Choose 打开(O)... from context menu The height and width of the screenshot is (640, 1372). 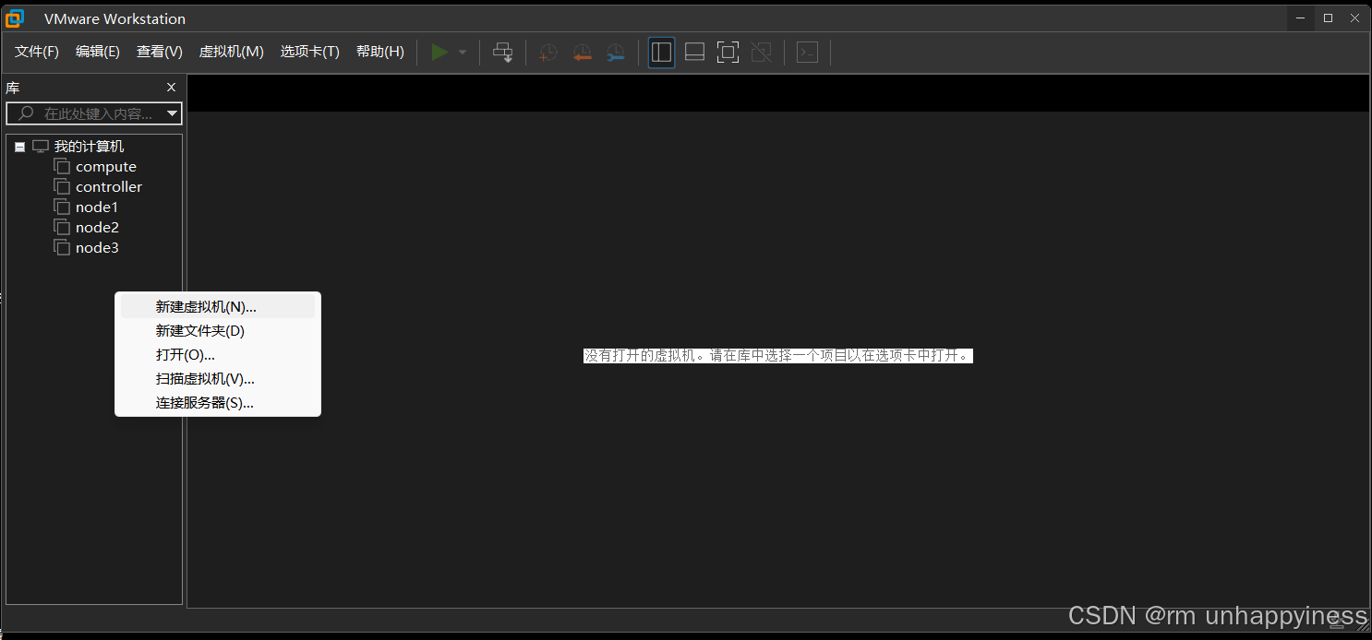coord(218,355)
